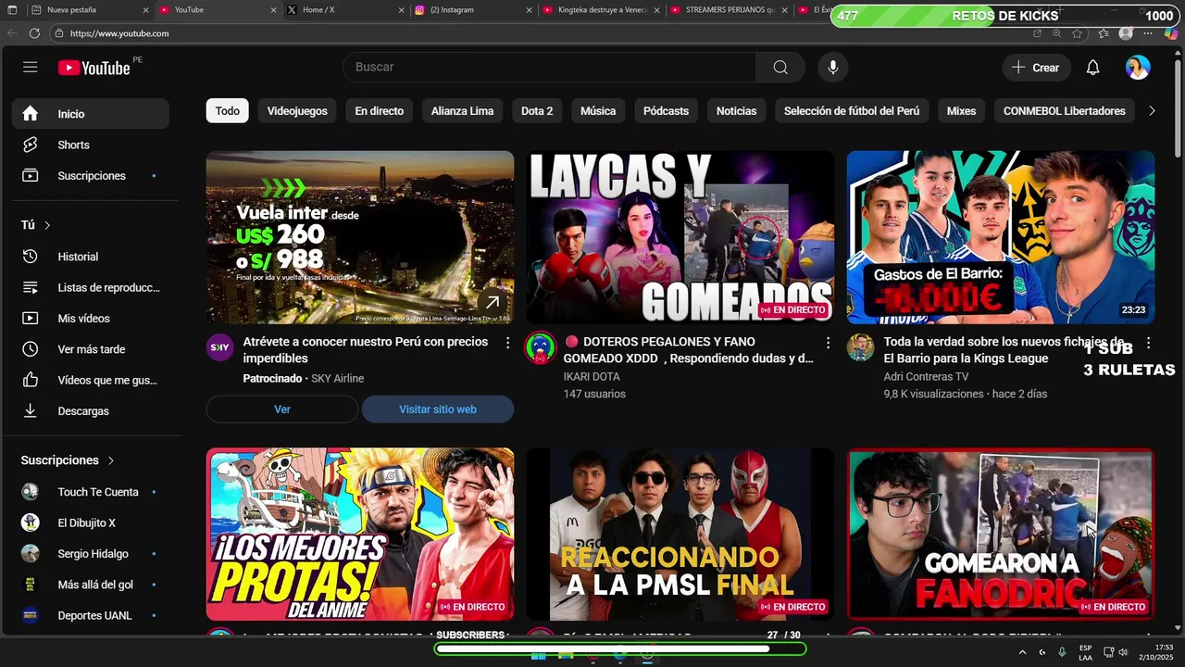Open 'Toda la verdad sobre los nuevos fichajes' title
The width and height of the screenshot is (1185, 667).
[x=1004, y=350]
